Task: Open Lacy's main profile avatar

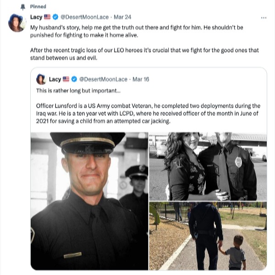Action: 17,23
